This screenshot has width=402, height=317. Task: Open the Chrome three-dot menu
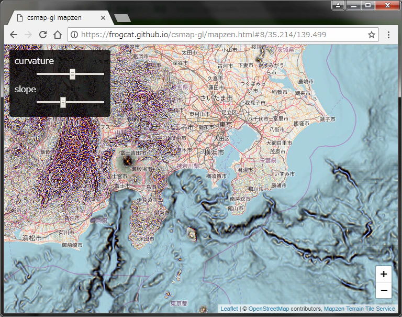pyautogui.click(x=389, y=35)
